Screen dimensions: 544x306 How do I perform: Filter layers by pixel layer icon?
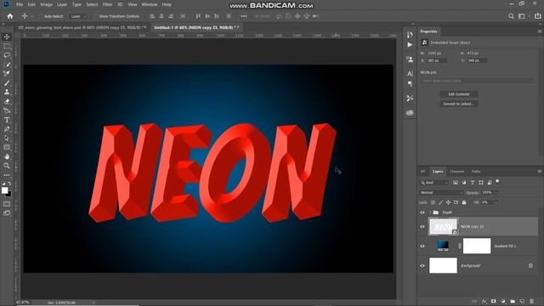[456, 183]
